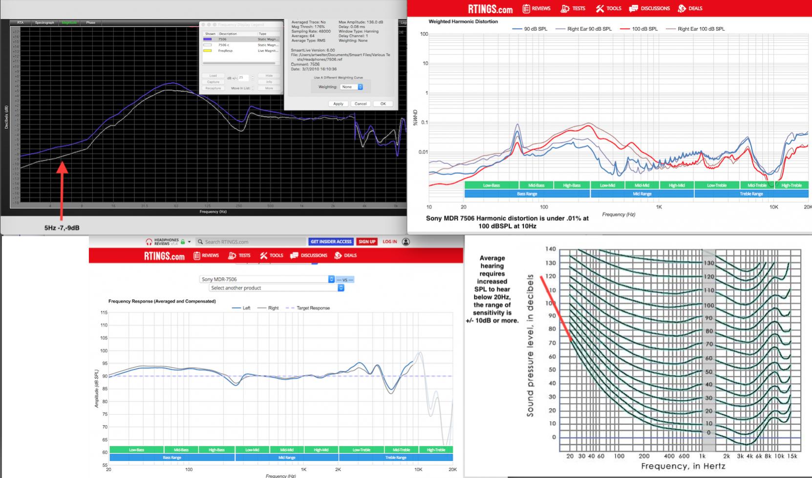Click the legend list horizontal scrollbar
Viewport: 812px width, 478px height.
click(239, 63)
